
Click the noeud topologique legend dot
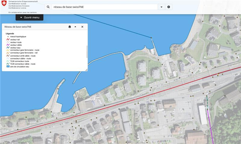coord(8,37)
